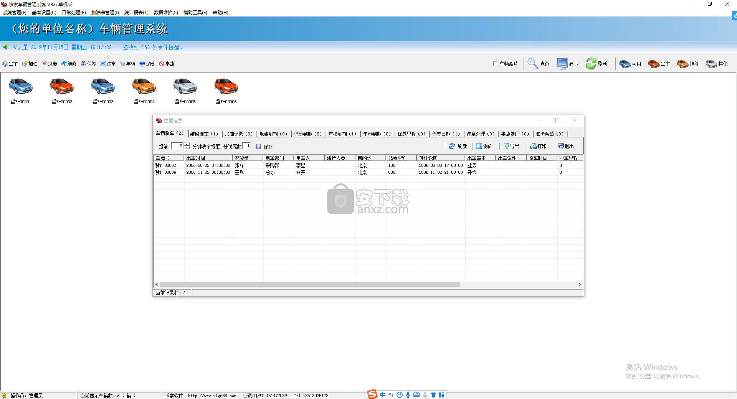737x399 pixels.
Task: Click the main toolbar 刷新 refresh icon
Action: click(x=591, y=63)
